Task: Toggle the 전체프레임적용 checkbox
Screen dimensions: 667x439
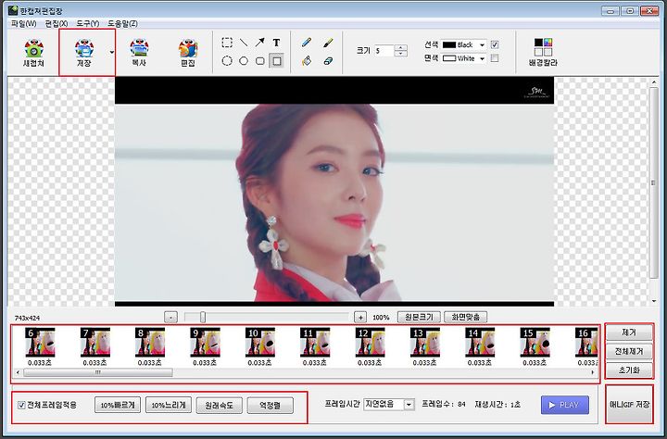Action: (21, 405)
